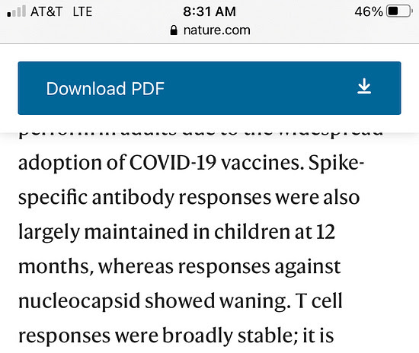The width and height of the screenshot is (419, 353).
Task: Tap the word antibody in the paragraph
Action: pyautogui.click(x=133, y=198)
